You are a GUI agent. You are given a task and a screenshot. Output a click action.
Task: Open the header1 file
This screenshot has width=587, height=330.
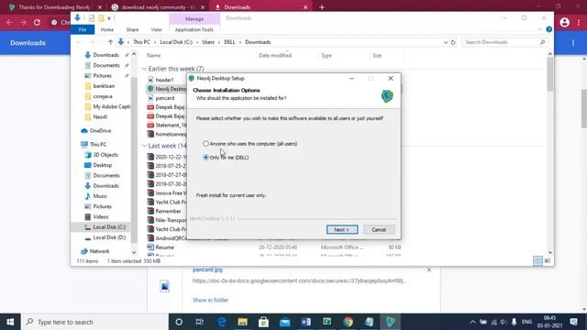coord(164,80)
